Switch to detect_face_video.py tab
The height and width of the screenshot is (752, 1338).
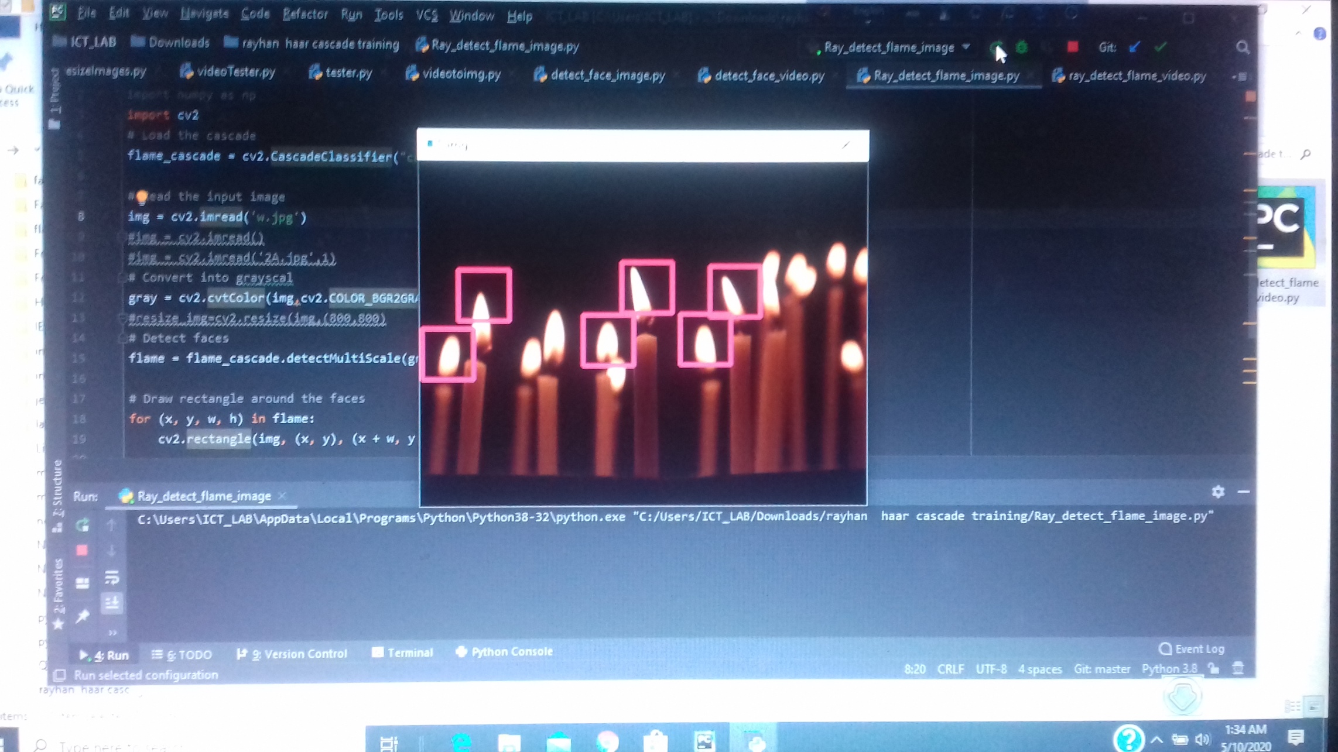(768, 75)
